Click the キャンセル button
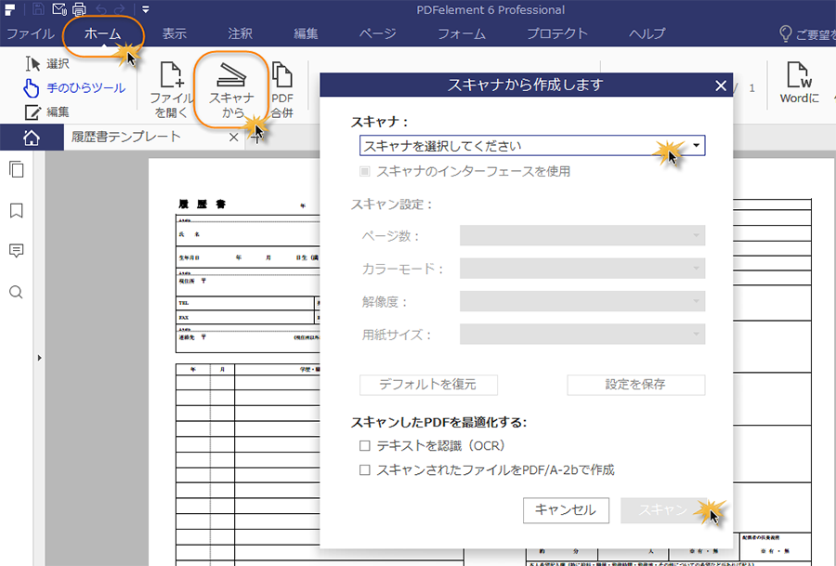This screenshot has height=566, width=836. [566, 510]
